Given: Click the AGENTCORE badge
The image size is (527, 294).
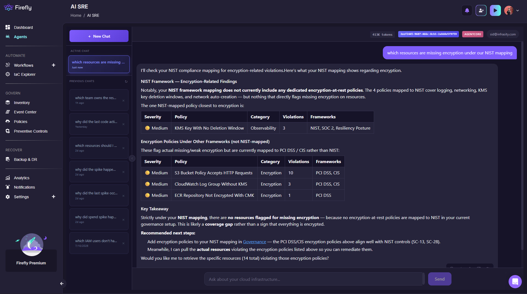Looking at the screenshot, I should point(473,34).
